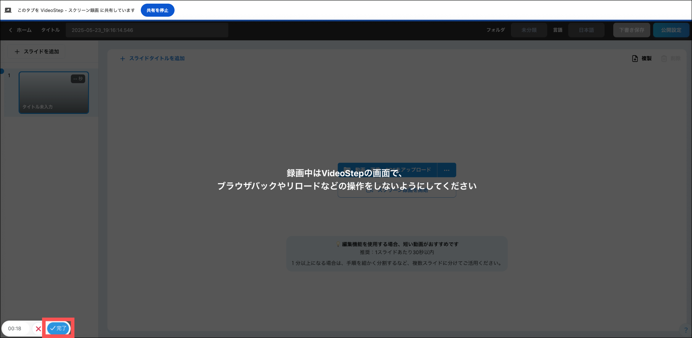Duplicate the slide with 複製
692x338 pixels.
[x=642, y=58]
